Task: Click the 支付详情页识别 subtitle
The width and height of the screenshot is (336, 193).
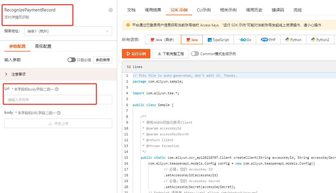Action: point(17,17)
